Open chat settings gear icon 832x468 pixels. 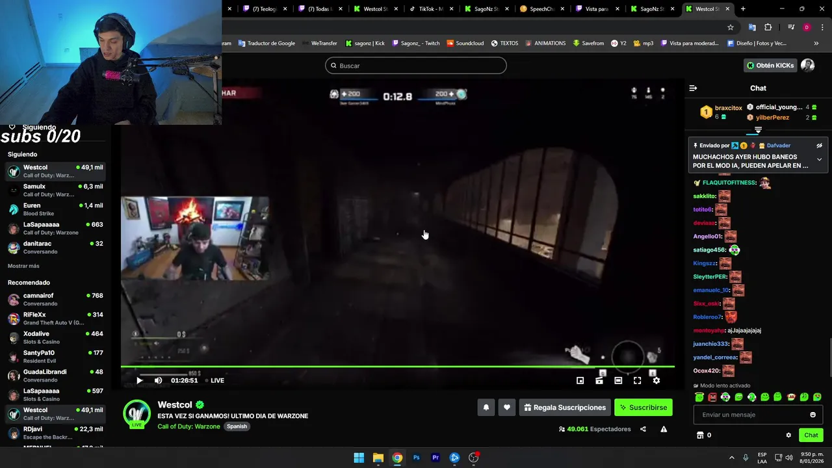coord(788,435)
